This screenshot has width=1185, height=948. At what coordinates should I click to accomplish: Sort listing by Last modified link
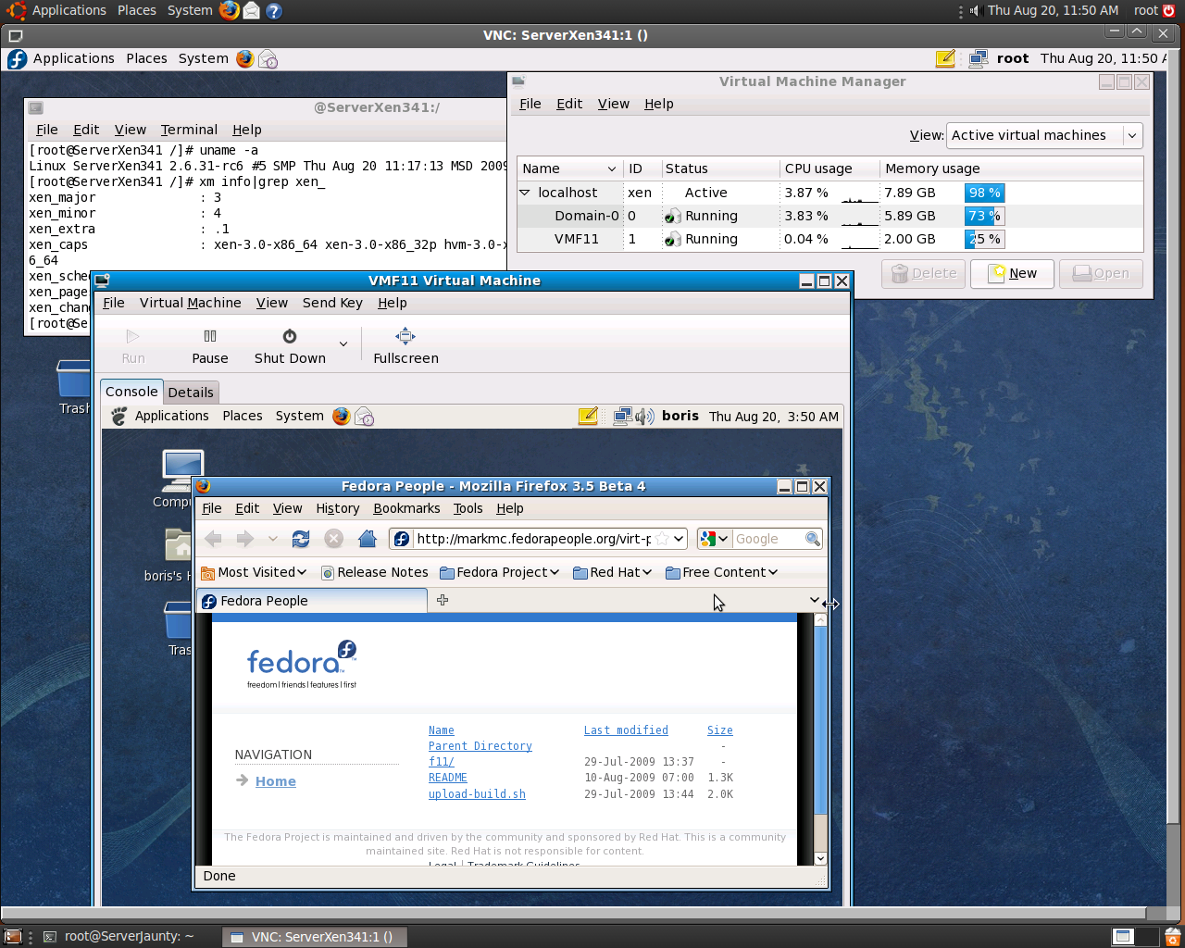pos(626,730)
